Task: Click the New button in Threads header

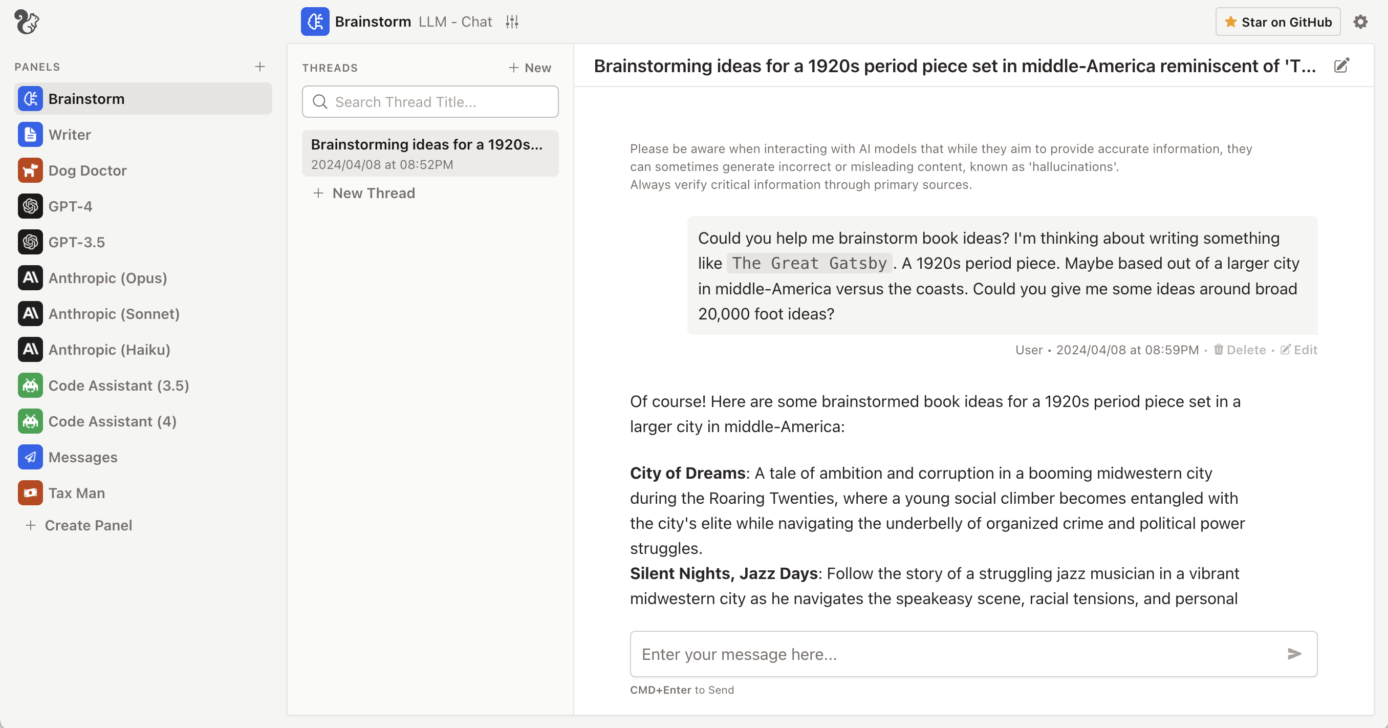Action: pos(530,68)
